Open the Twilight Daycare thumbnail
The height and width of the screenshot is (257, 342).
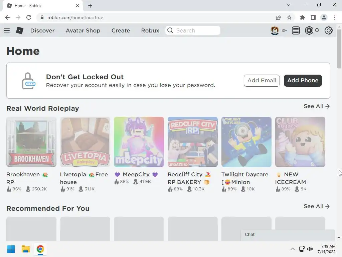pos(246,142)
